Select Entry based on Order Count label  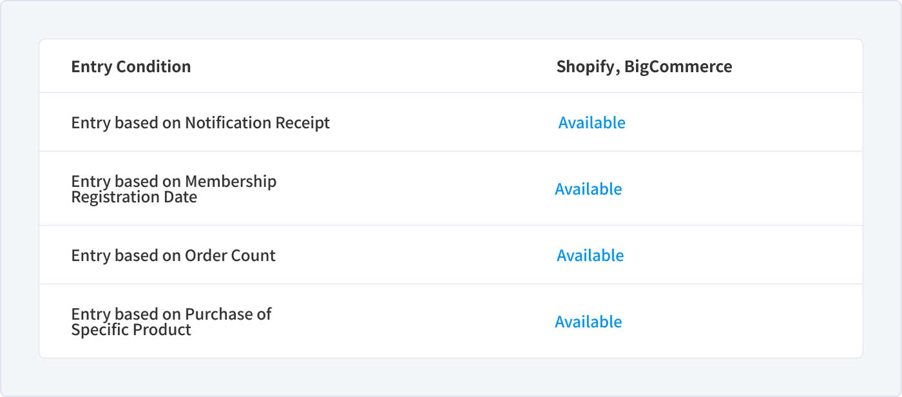pos(173,255)
